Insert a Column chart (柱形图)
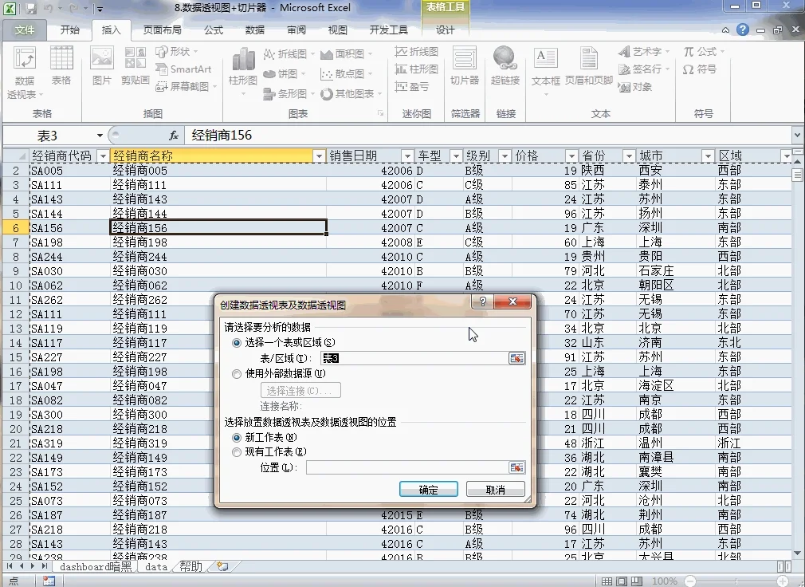The image size is (805, 587). pyautogui.click(x=243, y=72)
